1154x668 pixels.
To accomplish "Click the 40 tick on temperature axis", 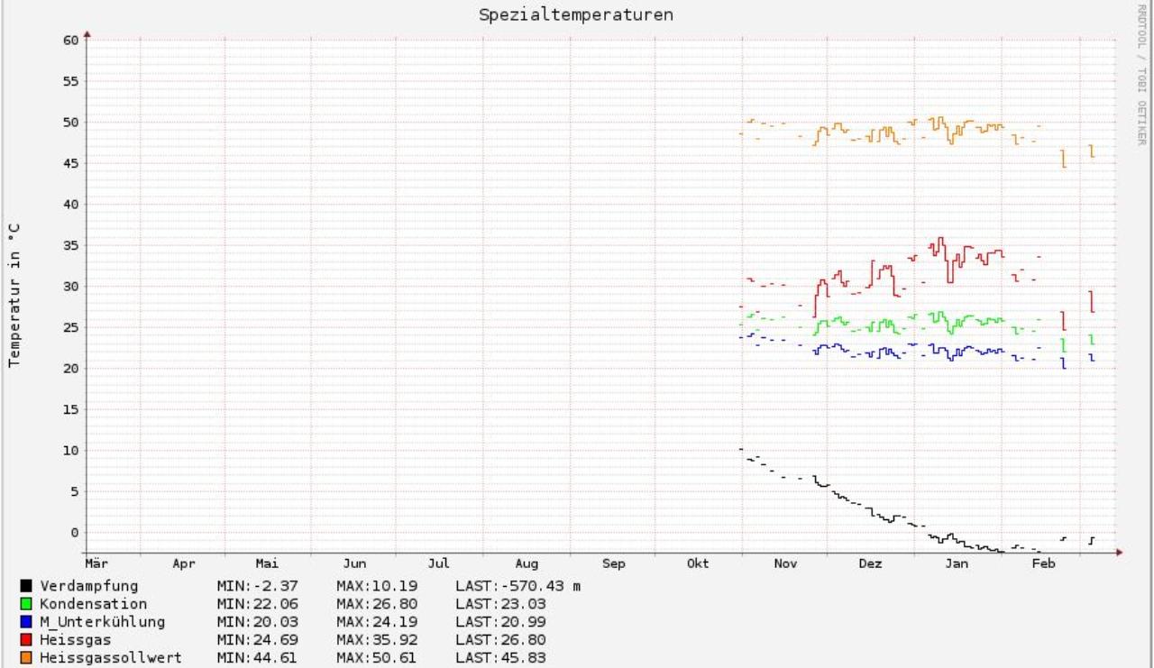I will click(71, 204).
